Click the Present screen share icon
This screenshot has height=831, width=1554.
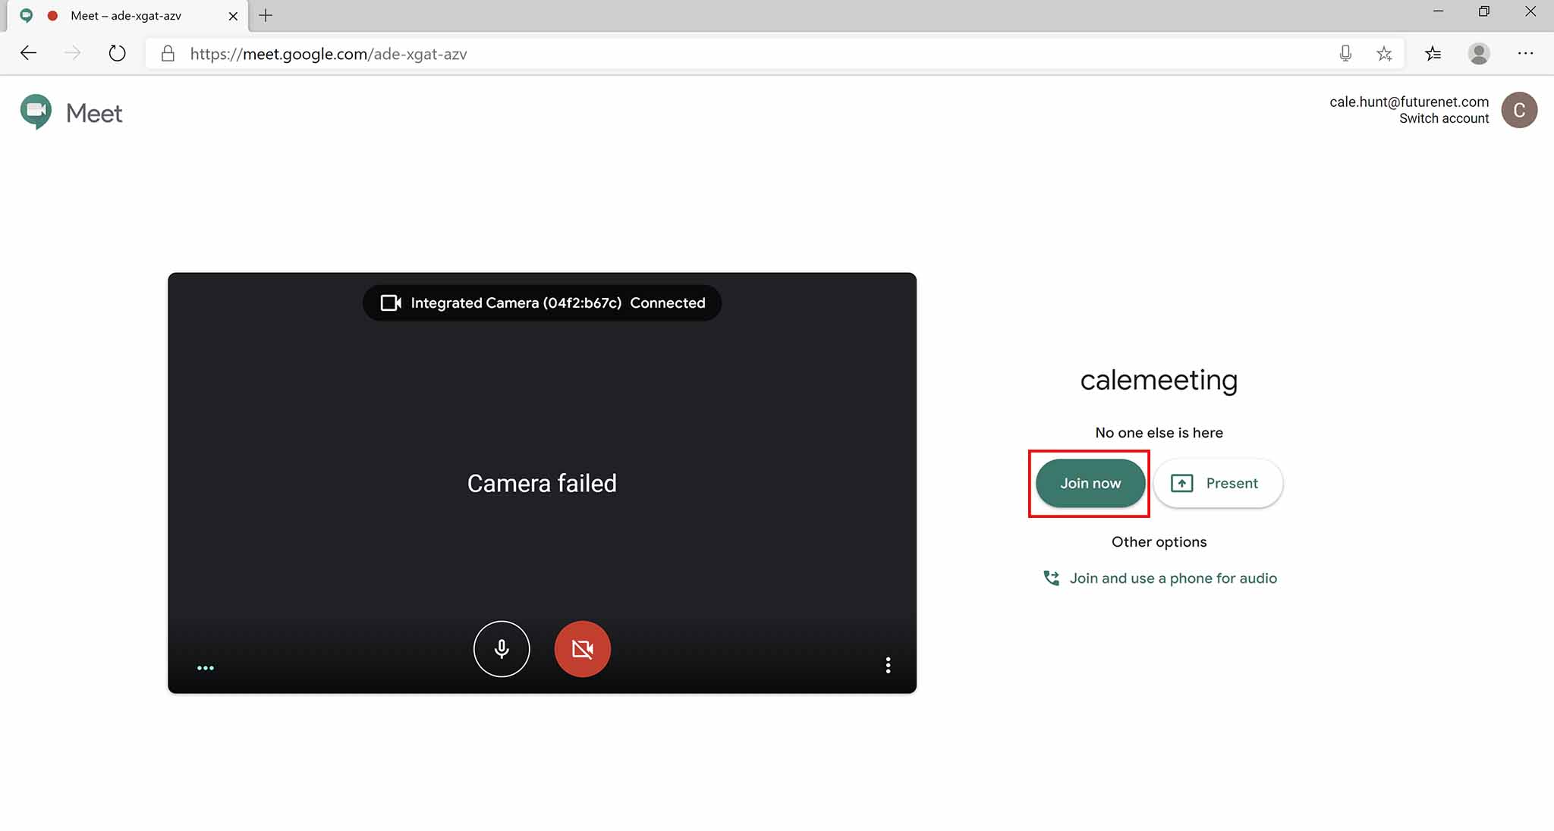click(x=1181, y=483)
